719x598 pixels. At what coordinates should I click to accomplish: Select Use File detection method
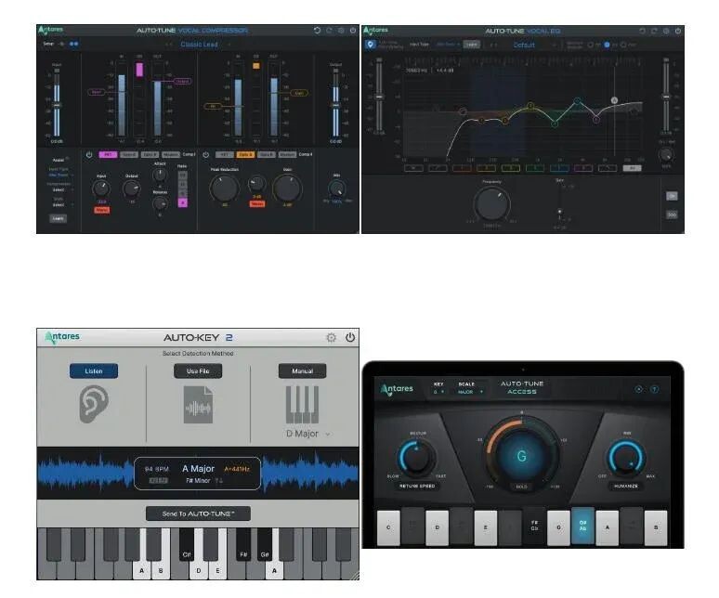198,370
